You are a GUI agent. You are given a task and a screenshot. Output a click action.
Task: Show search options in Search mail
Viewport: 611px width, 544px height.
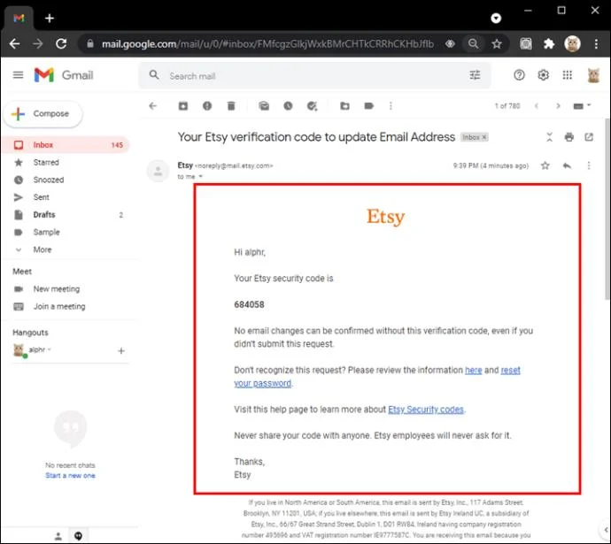tap(475, 75)
